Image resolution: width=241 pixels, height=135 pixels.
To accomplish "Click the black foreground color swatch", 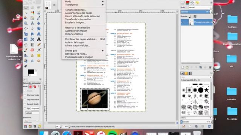I will tap(31, 72).
